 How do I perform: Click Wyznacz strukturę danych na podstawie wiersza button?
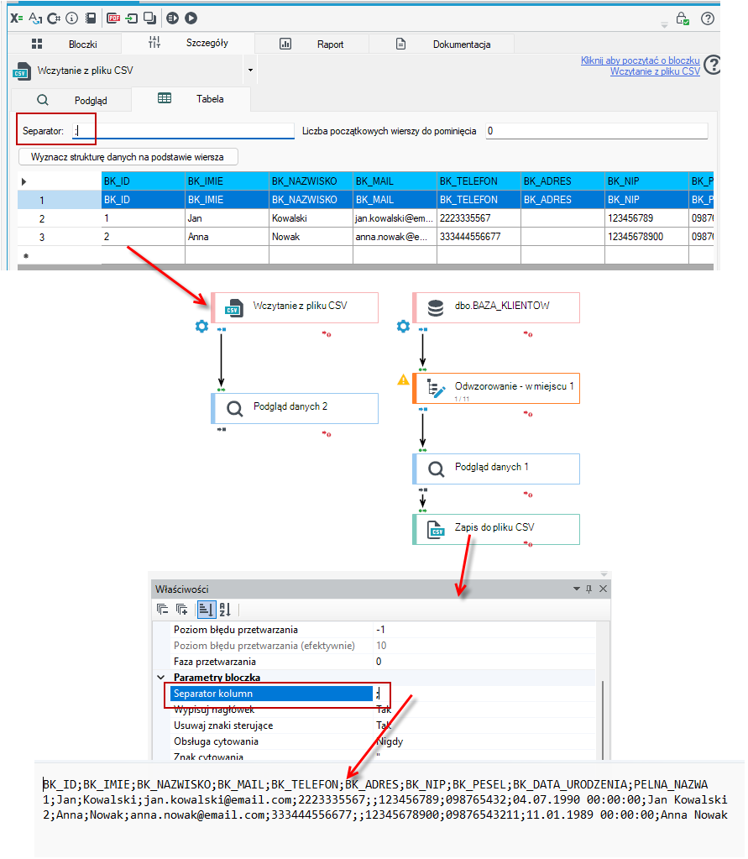(128, 157)
